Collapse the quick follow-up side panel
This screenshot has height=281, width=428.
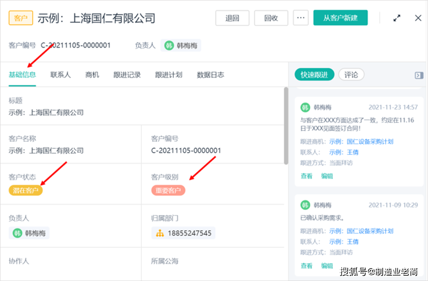(x=419, y=75)
